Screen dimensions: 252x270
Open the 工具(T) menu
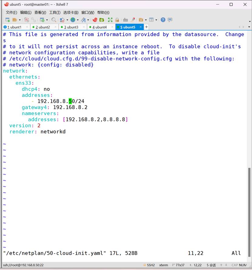55,12
